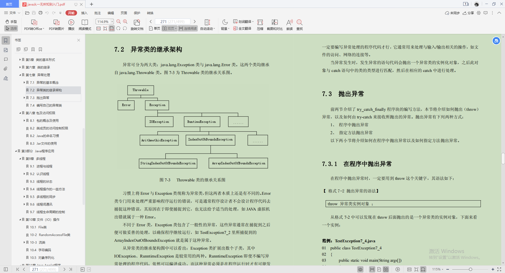Image resolution: width=505 pixels, height=273 pixels.
Task: Toggle two-page view in status bar
Action: coord(386,269)
